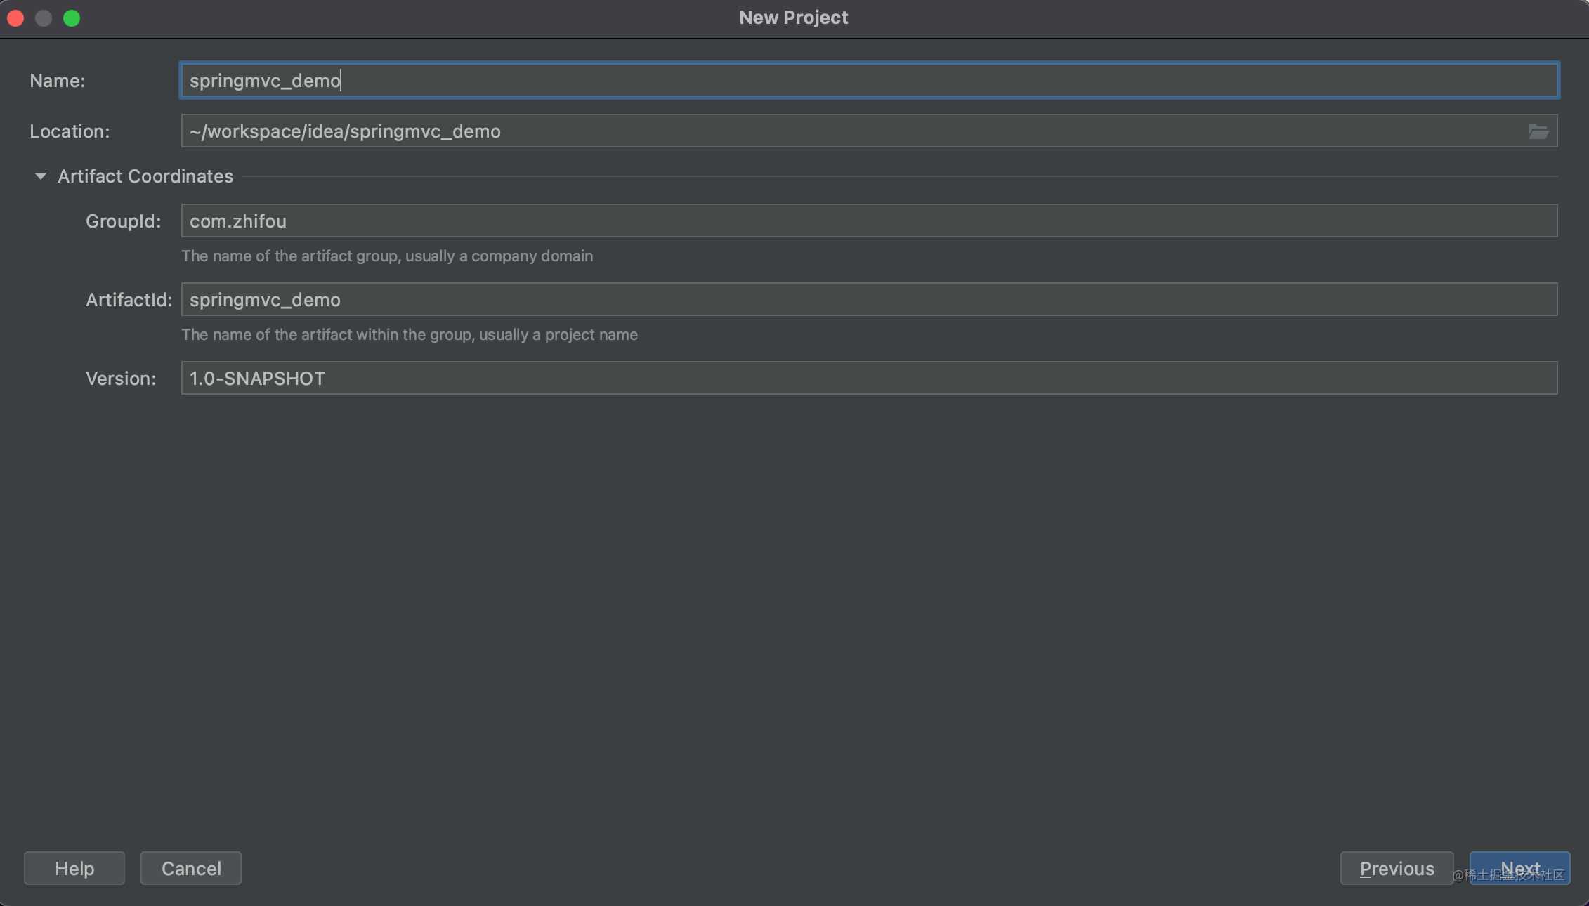
Task: Focus the Location path text field
Action: 843,131
